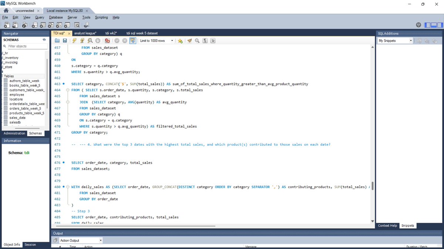Open the Server menu
The width and height of the screenshot is (444, 249).
click(x=72, y=17)
